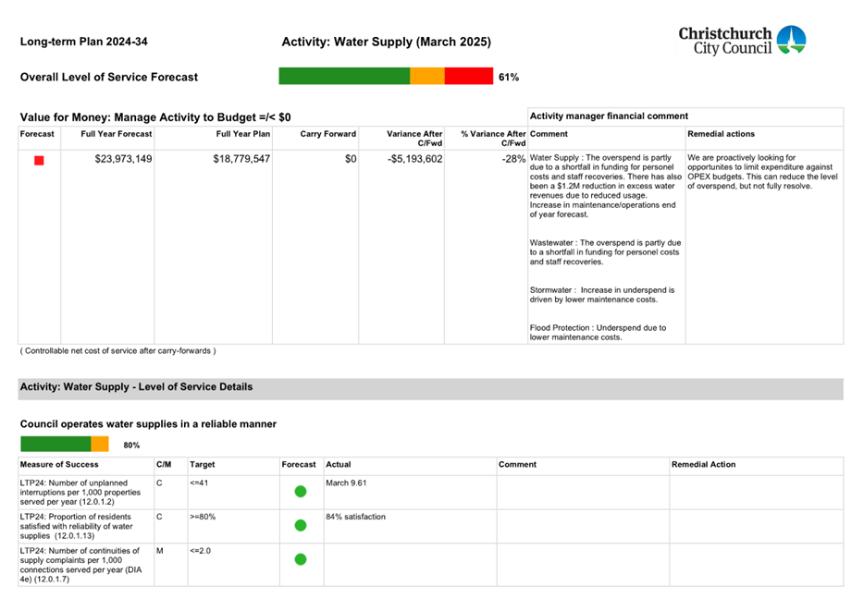This screenshot has width=864, height=611.
Task: Click Council operates water supplies reliably heading
Action: [x=148, y=424]
